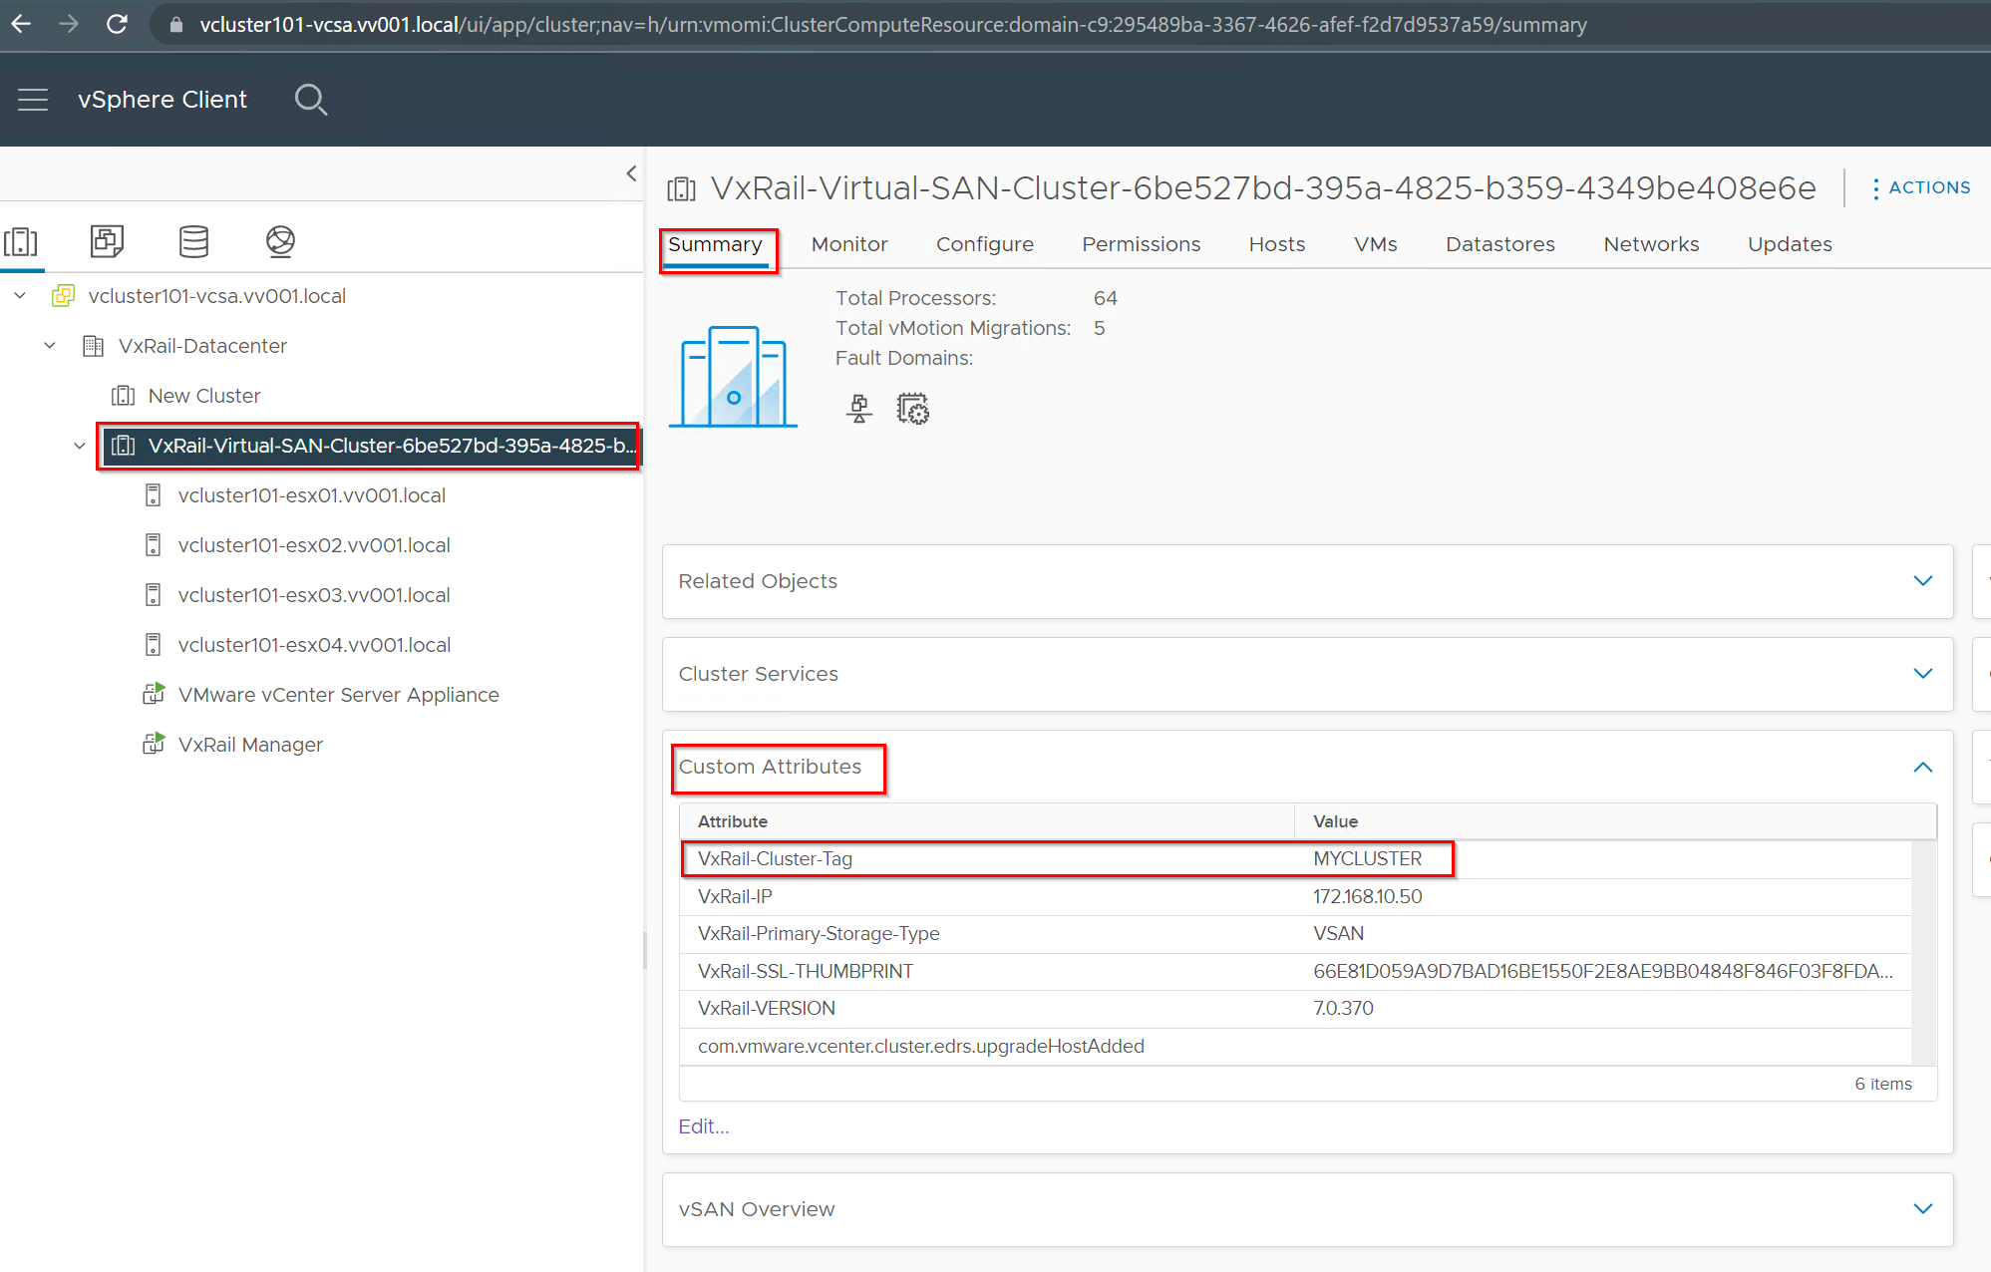Screen dimensions: 1991x1272
Task: Collapse the left navigation panel arrow
Action: 631,173
